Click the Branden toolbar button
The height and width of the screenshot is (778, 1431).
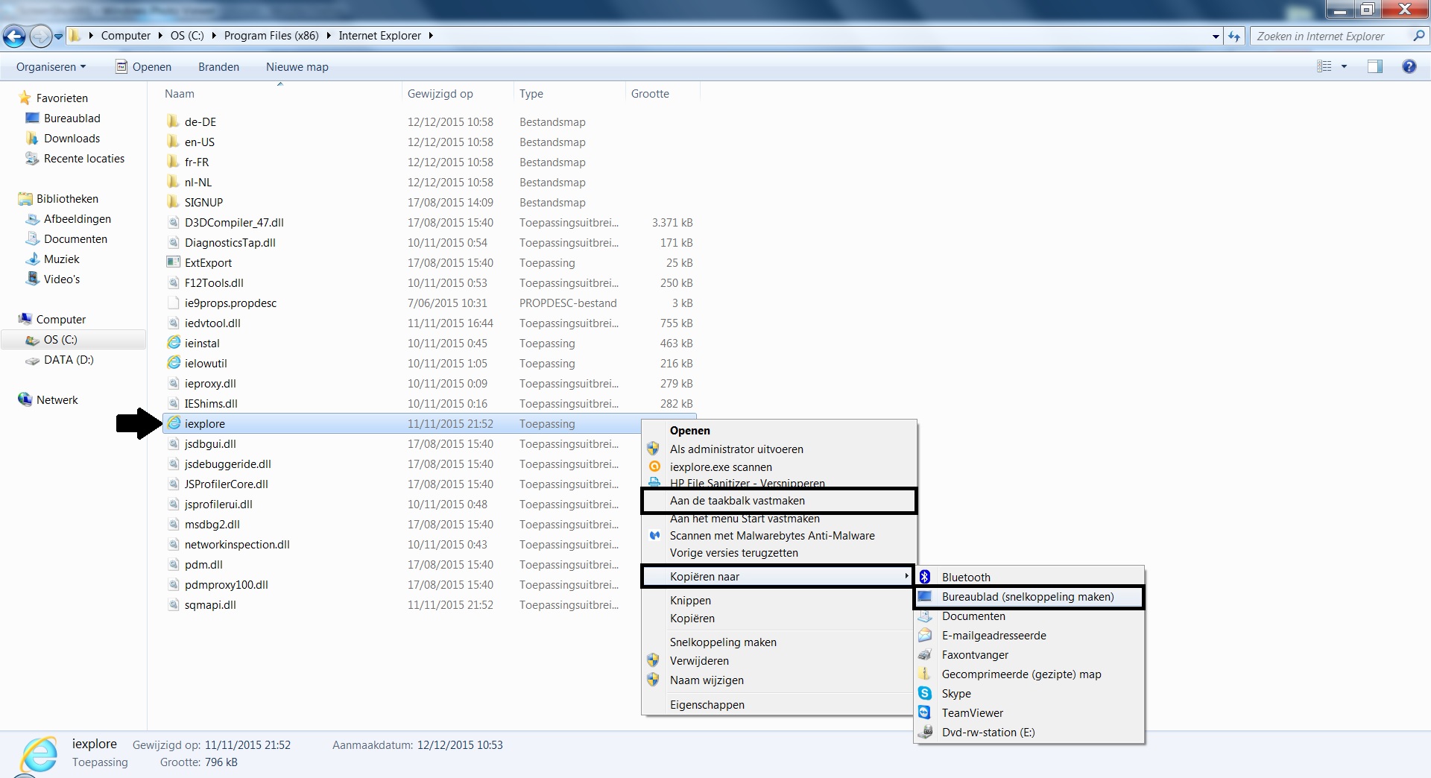pos(218,66)
